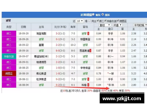Click score in the 18-09-01 row

pyautogui.click(x=60, y=62)
